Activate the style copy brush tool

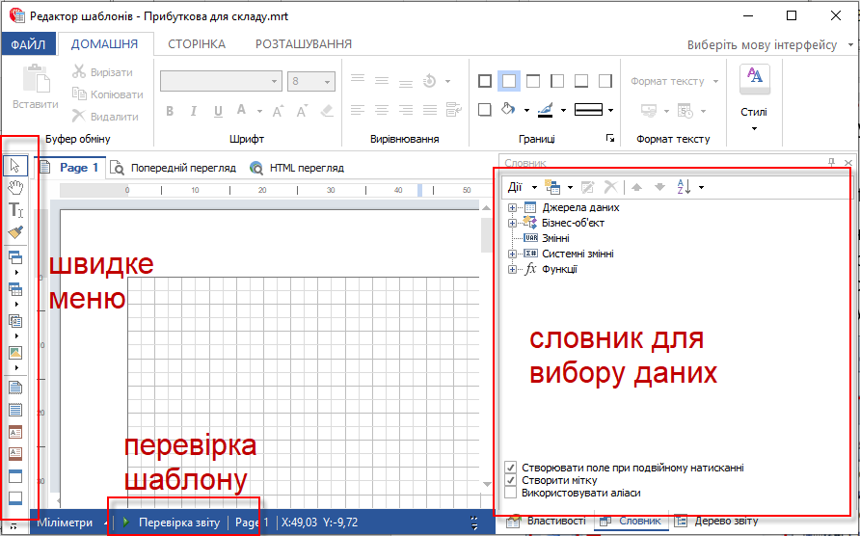coord(15,231)
